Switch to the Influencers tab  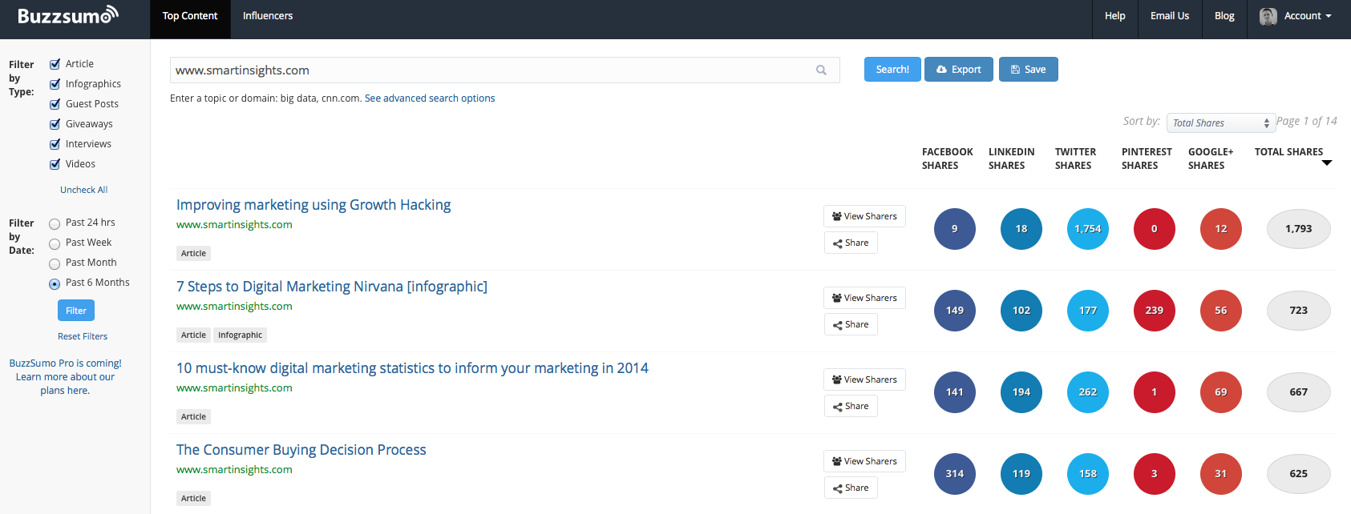pyautogui.click(x=268, y=16)
